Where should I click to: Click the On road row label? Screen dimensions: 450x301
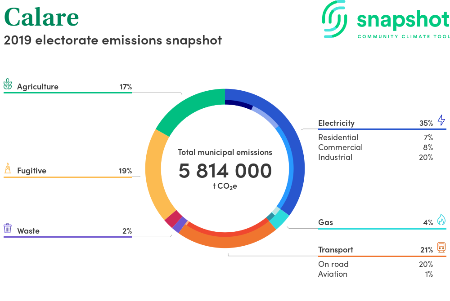point(333,264)
